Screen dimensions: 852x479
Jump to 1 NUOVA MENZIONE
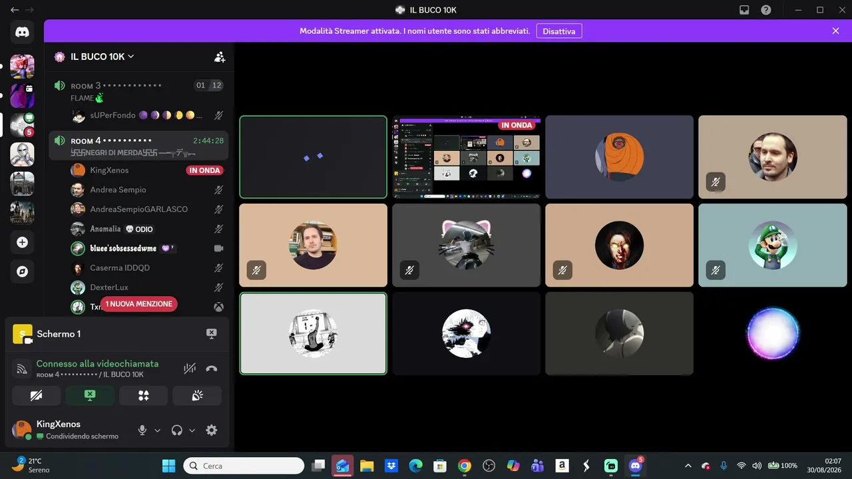[x=139, y=304]
